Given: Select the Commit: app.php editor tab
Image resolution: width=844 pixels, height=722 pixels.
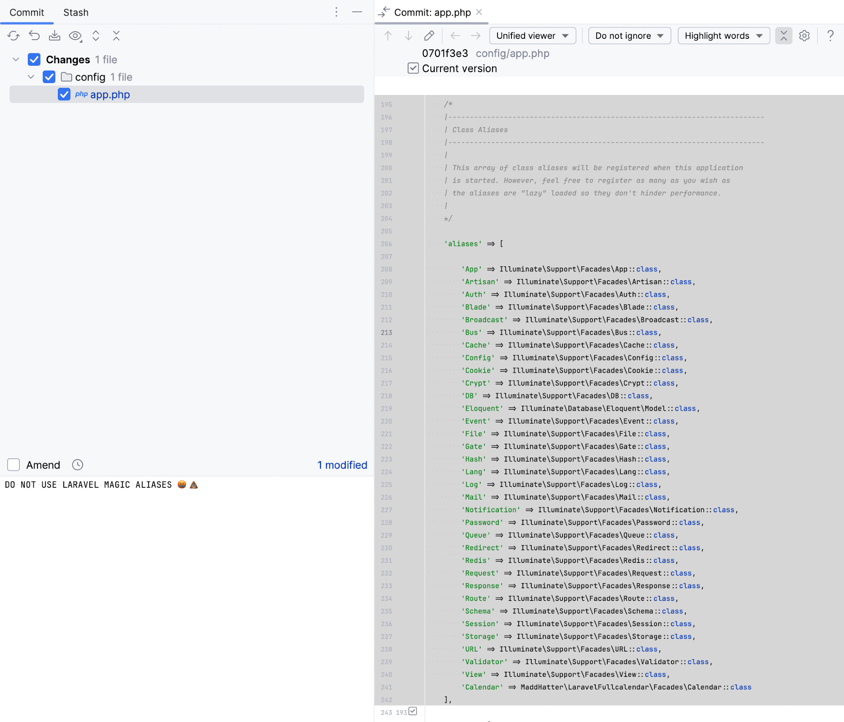Looking at the screenshot, I should pos(432,12).
